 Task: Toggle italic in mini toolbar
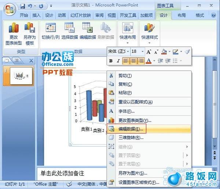tap(118, 61)
